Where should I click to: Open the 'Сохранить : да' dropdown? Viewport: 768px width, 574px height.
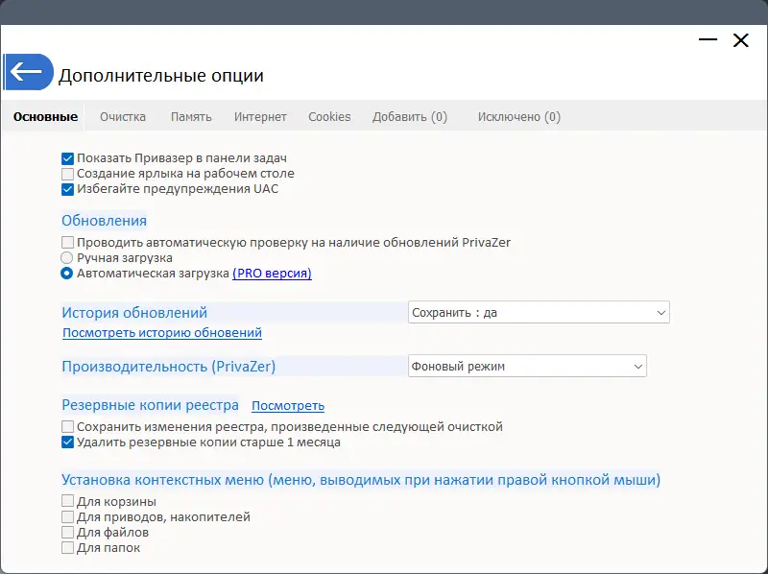point(539,312)
